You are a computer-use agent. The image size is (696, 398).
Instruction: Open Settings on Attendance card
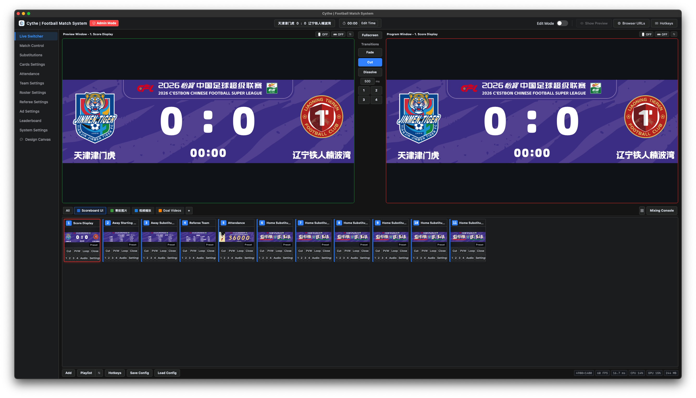[249, 258]
